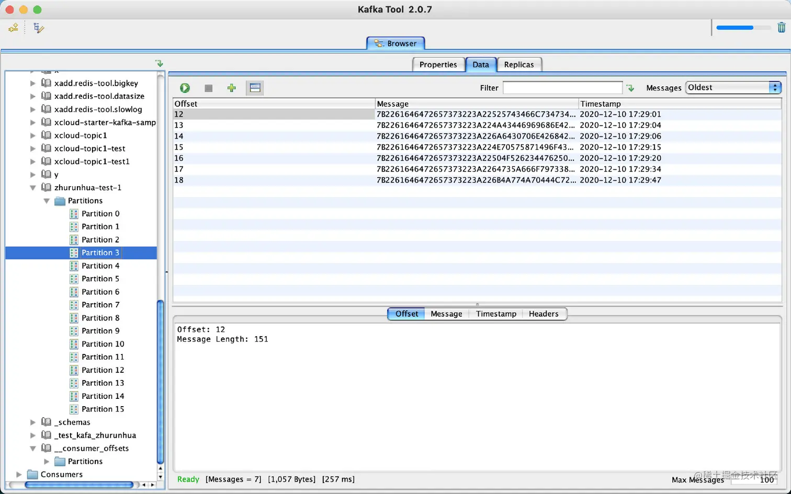The height and width of the screenshot is (494, 791).
Task: Click the green play retrieve messages button
Action: [185, 88]
